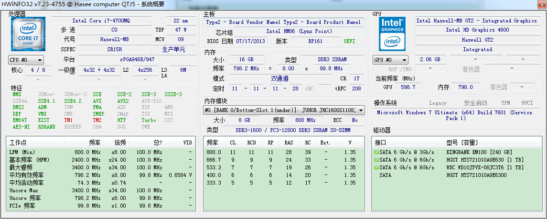
Task: Click the 4x256 L2 cache value
Action: pyautogui.click(x=145, y=70)
